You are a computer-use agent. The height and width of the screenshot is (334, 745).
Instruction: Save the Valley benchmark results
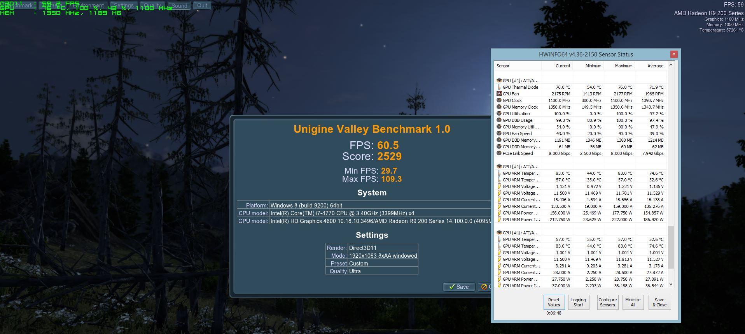tap(459, 287)
